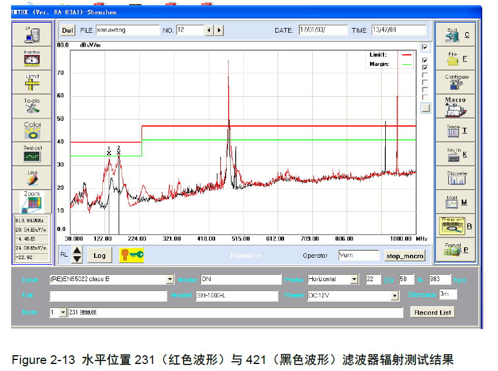Viewport: 498px width, 371px height.
Task: Enable the first unchecked trace checkbox
Action: pos(425,75)
